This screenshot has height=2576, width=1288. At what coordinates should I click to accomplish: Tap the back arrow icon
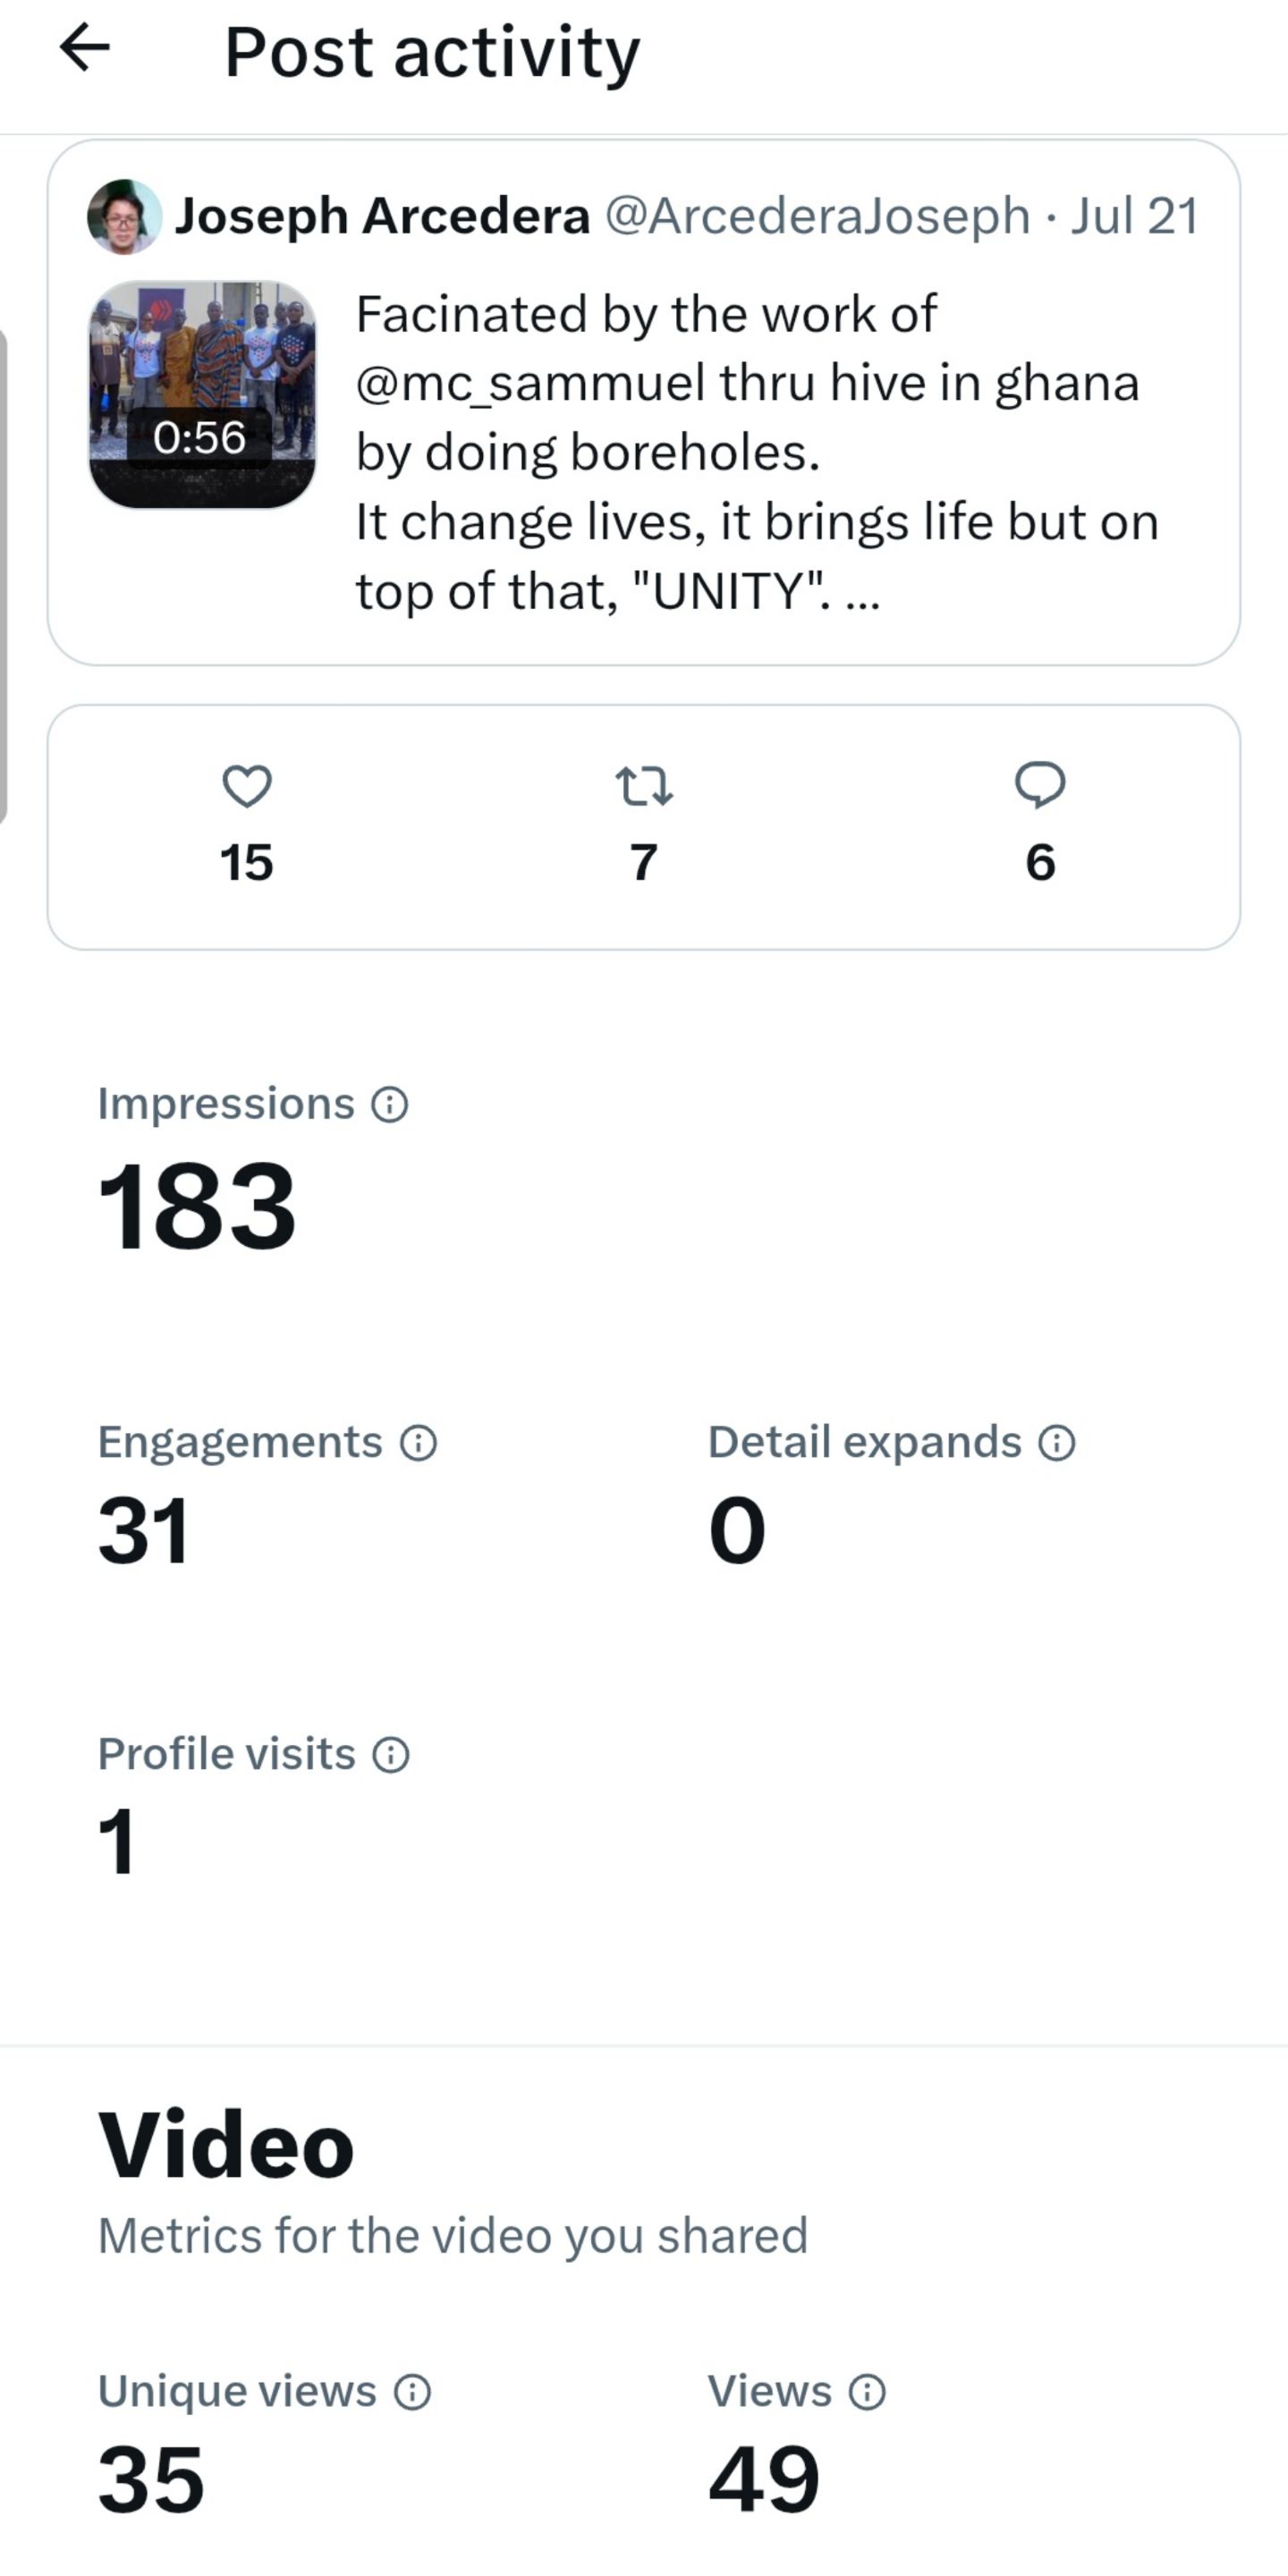(x=85, y=48)
